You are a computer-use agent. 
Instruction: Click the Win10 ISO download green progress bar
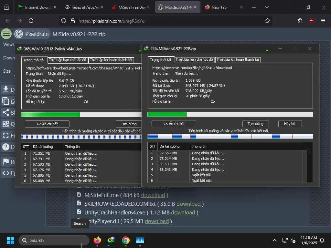81,115
